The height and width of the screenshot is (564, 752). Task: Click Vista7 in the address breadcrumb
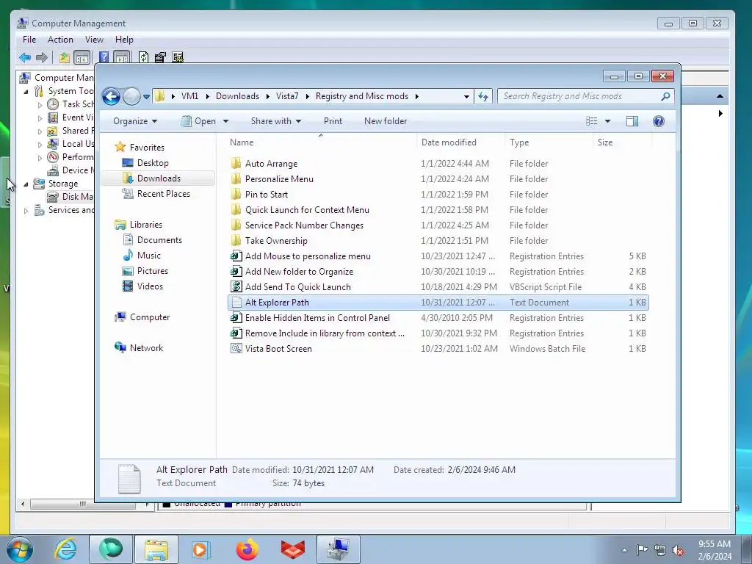coord(287,96)
